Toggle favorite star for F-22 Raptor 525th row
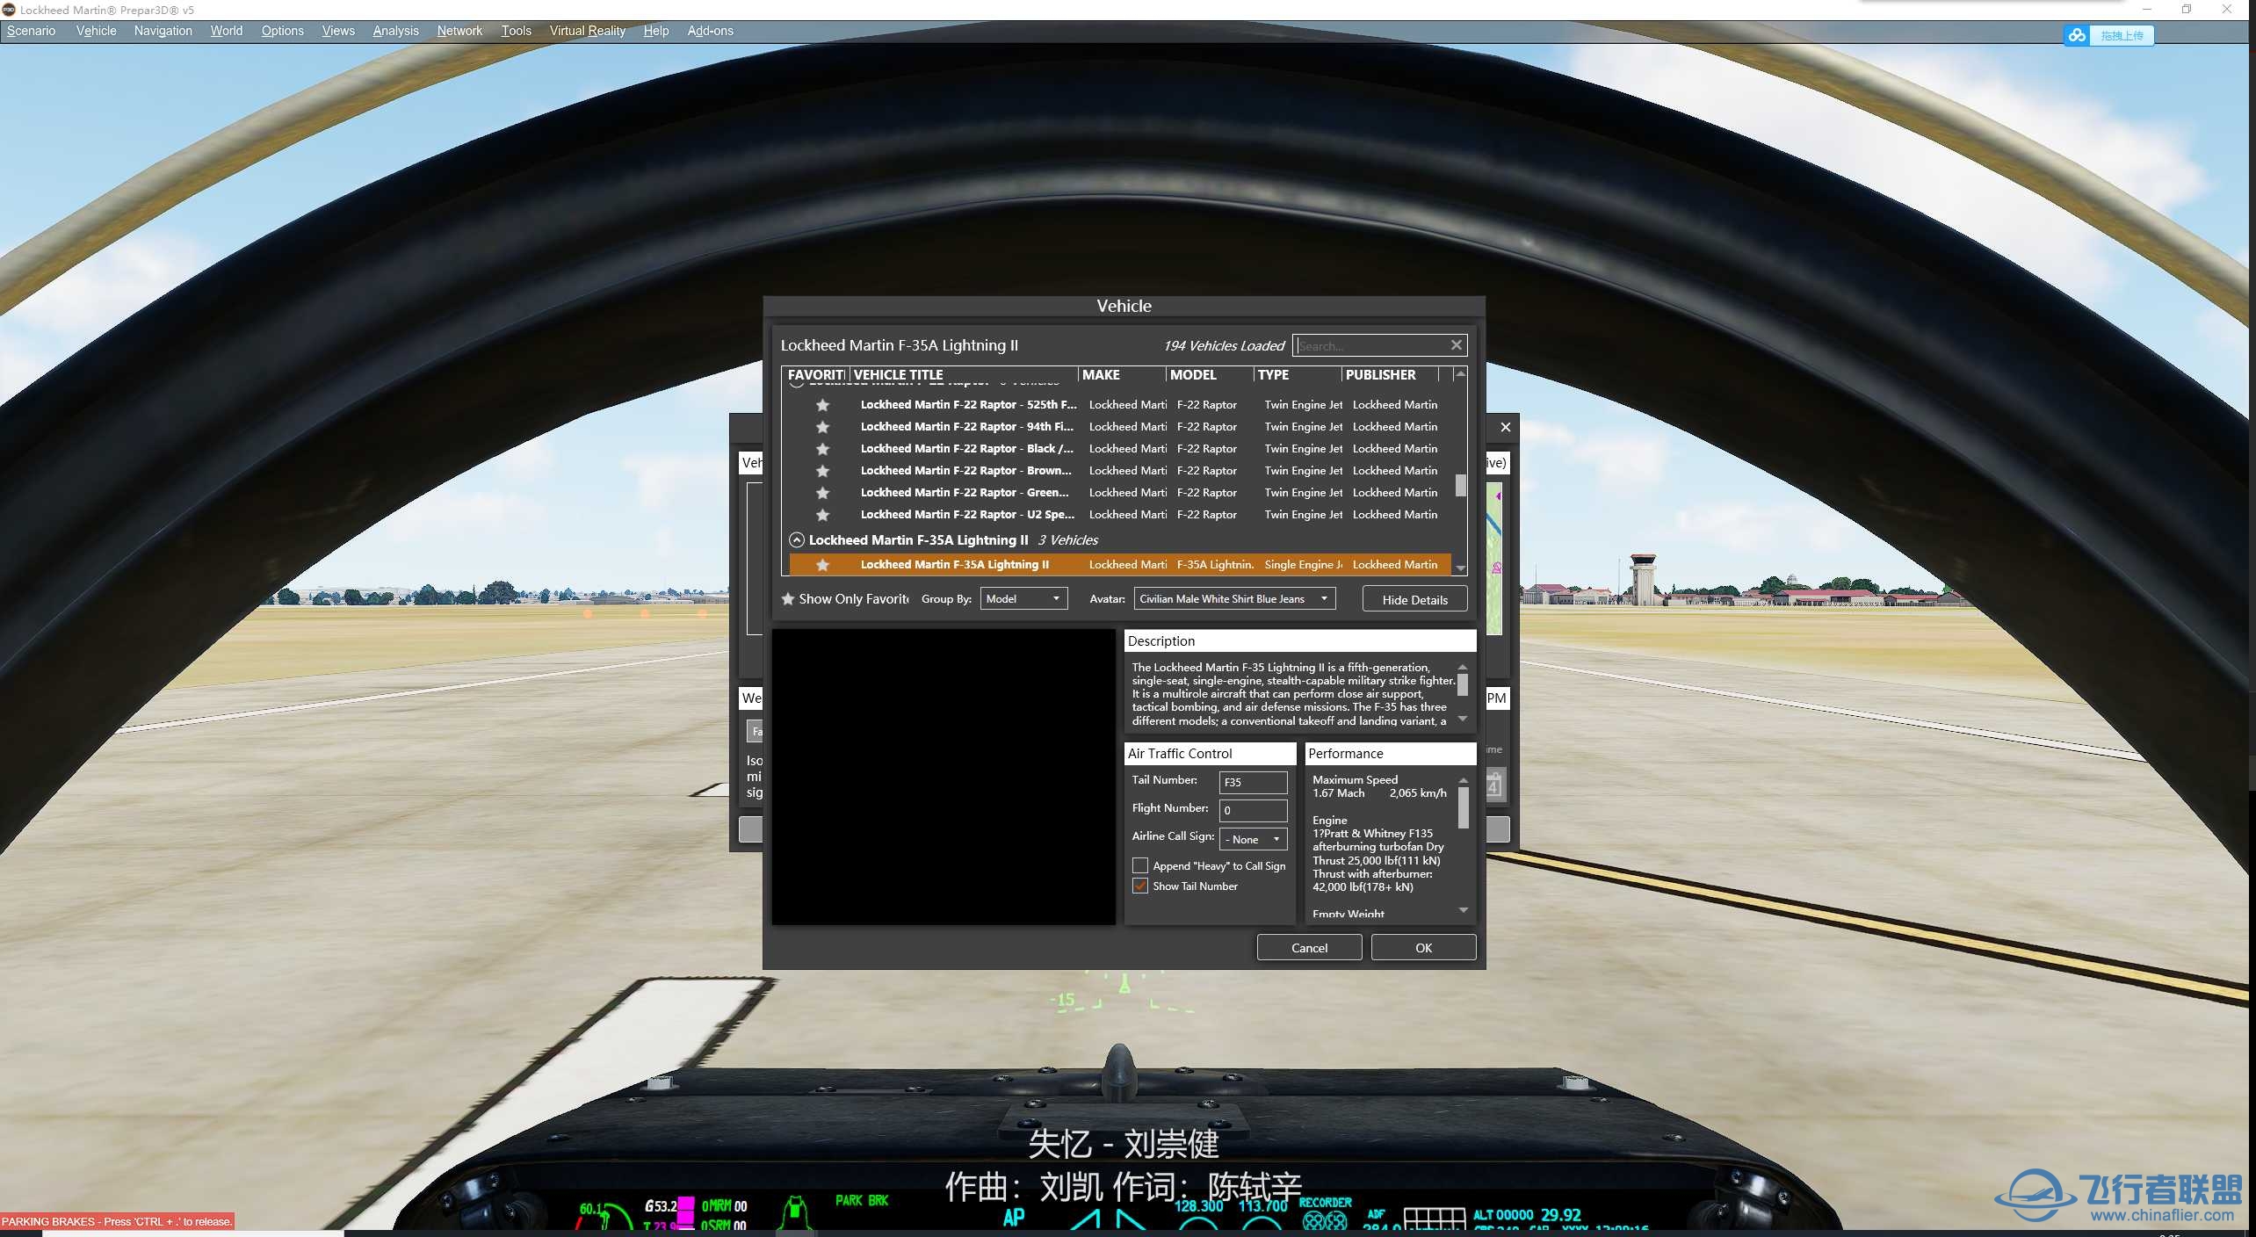 pos(822,405)
